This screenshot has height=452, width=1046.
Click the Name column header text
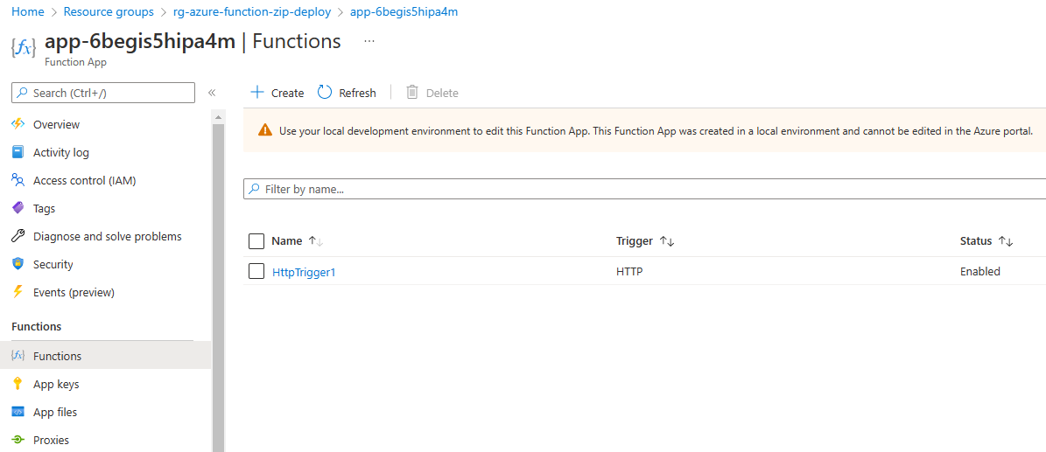click(x=287, y=241)
